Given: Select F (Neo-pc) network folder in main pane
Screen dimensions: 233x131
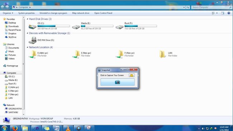Looking at the screenshot, I should coord(125,54).
